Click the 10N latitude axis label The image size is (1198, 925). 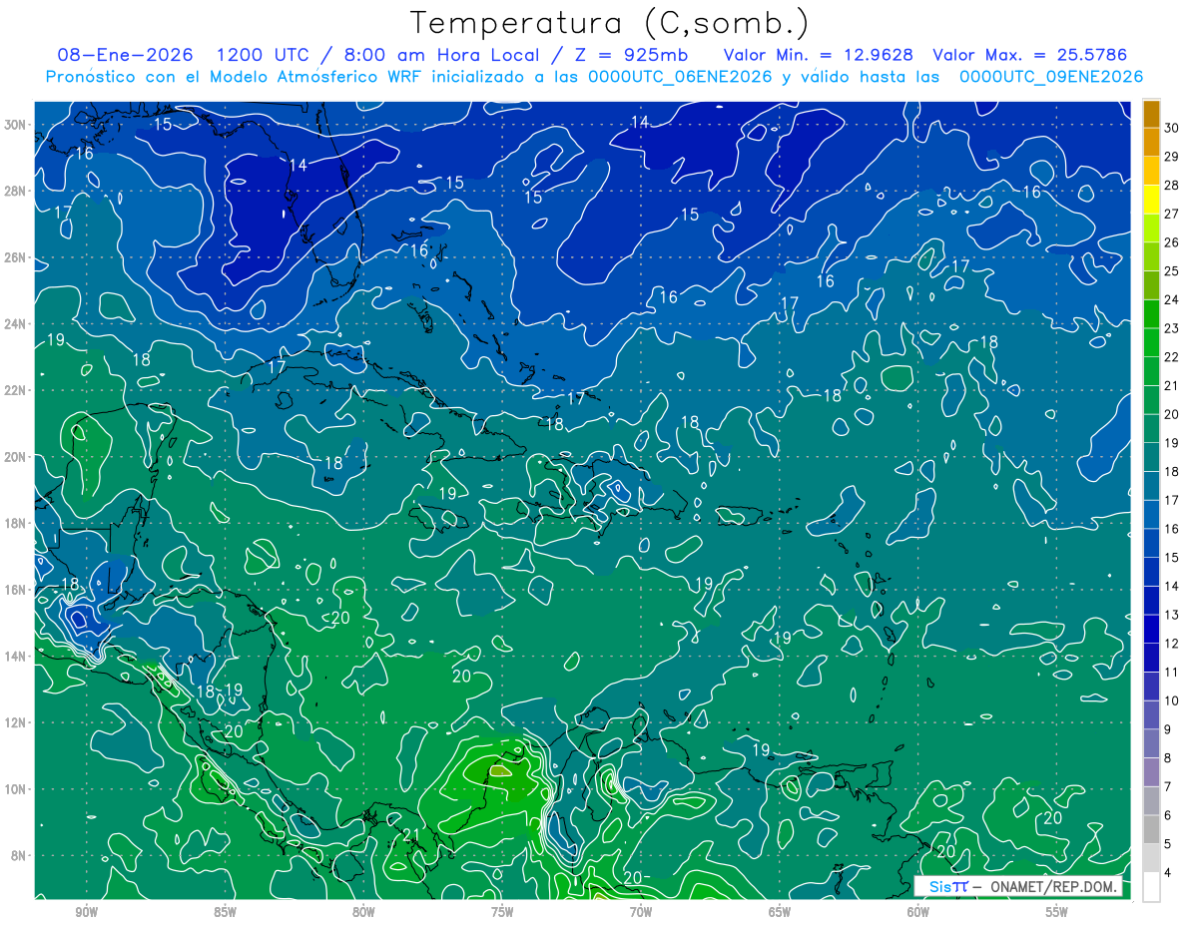(16, 789)
